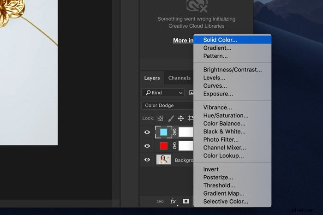The image size is (323, 215).
Task: Add a Vibrance... adjustment
Action: click(x=233, y=107)
